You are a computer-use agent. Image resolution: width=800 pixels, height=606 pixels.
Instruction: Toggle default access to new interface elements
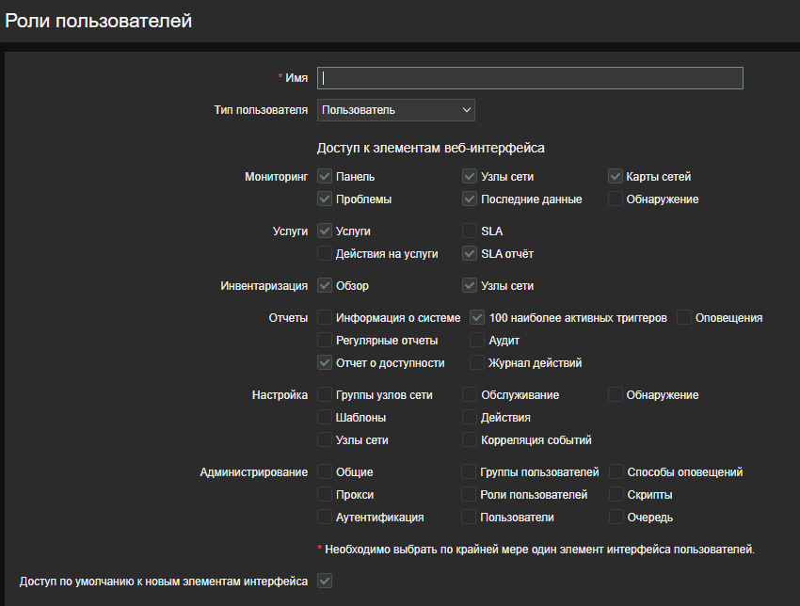tap(325, 582)
